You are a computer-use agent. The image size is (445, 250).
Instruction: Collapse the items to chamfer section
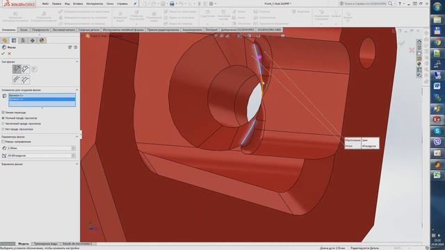(x=76, y=90)
